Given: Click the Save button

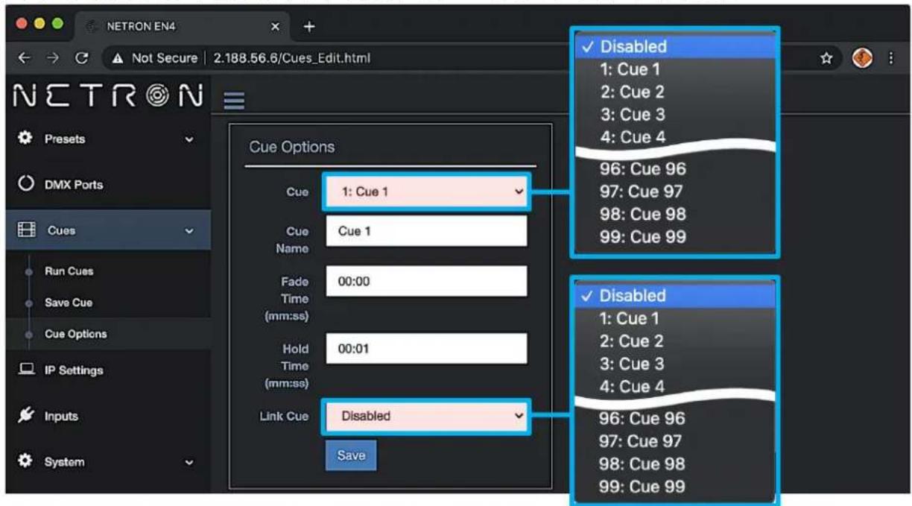Looking at the screenshot, I should pos(351,455).
